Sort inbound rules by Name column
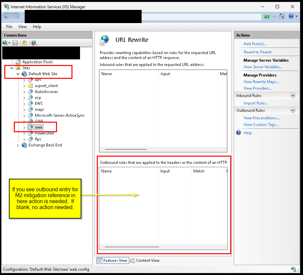 coord(129,74)
